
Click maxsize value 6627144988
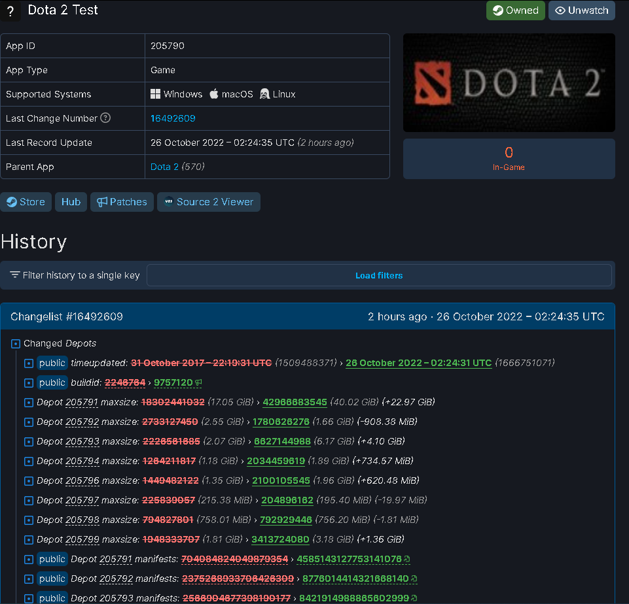point(282,441)
